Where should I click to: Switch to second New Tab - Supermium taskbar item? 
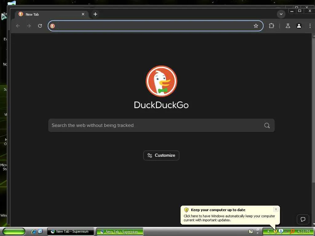click(x=120, y=232)
